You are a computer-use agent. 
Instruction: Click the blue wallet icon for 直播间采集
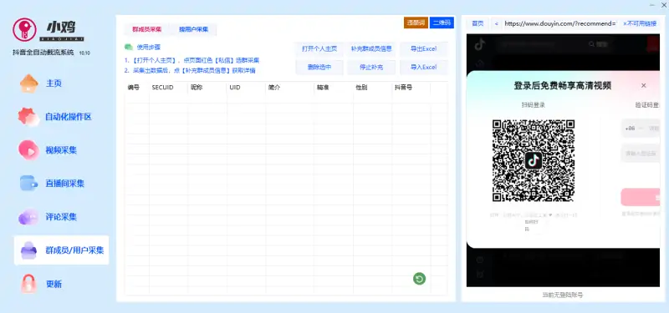(x=28, y=183)
